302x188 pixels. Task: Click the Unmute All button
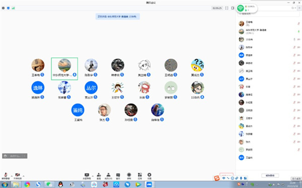pos(270,175)
